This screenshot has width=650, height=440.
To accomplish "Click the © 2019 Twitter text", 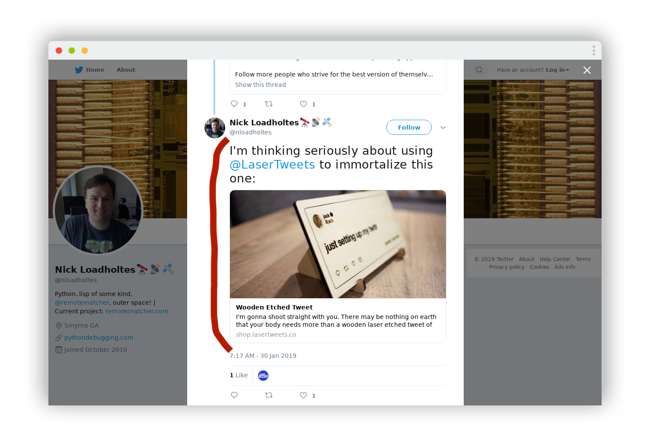I will pos(494,259).
